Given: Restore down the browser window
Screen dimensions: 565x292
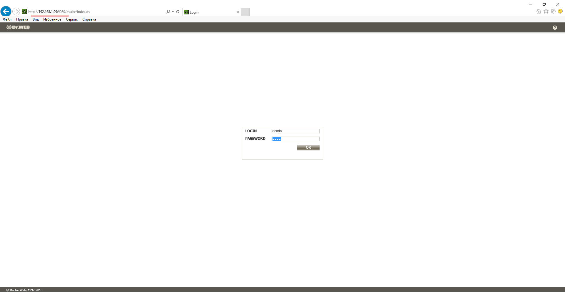Looking at the screenshot, I should (544, 4).
